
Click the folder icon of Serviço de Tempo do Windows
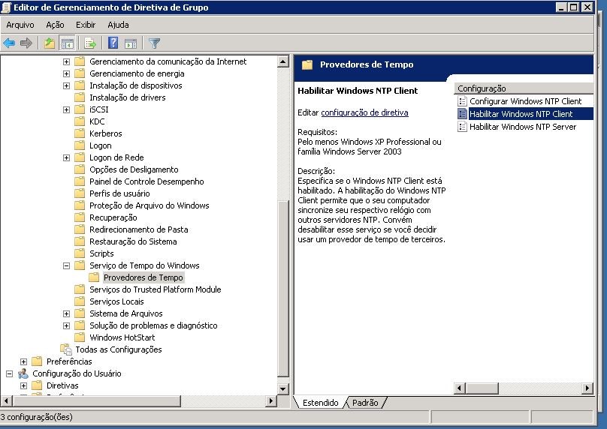pos(80,265)
